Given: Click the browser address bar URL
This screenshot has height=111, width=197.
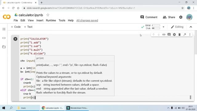Looking at the screenshot, I should (x=81, y=8).
